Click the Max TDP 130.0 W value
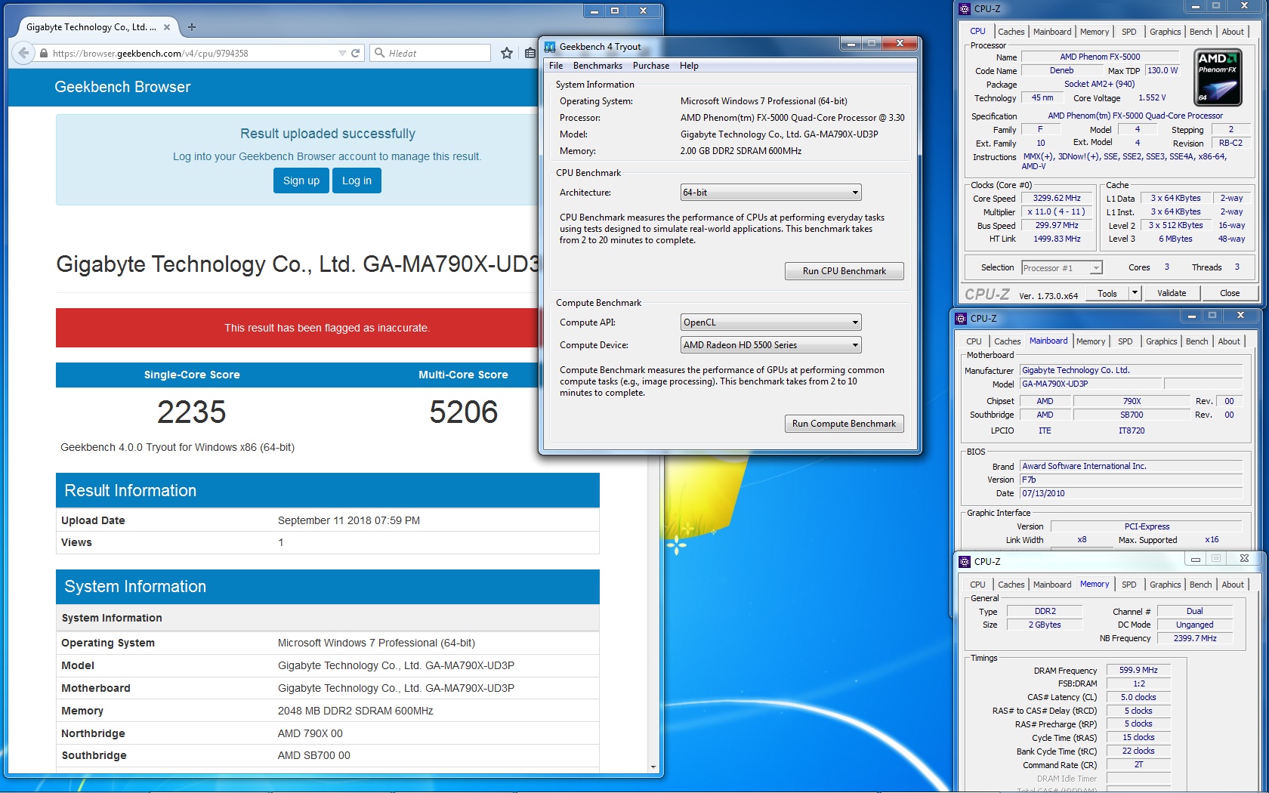The image size is (1269, 793). point(1162,70)
